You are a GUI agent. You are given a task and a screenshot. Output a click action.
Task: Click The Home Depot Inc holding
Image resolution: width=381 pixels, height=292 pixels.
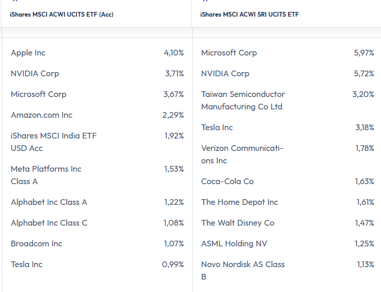[x=240, y=202]
